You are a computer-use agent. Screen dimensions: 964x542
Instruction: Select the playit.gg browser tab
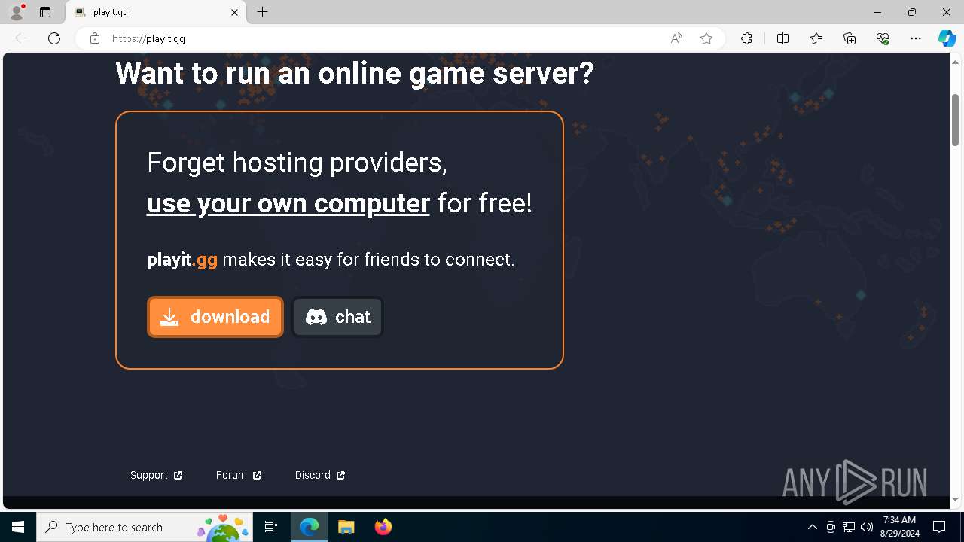point(156,12)
